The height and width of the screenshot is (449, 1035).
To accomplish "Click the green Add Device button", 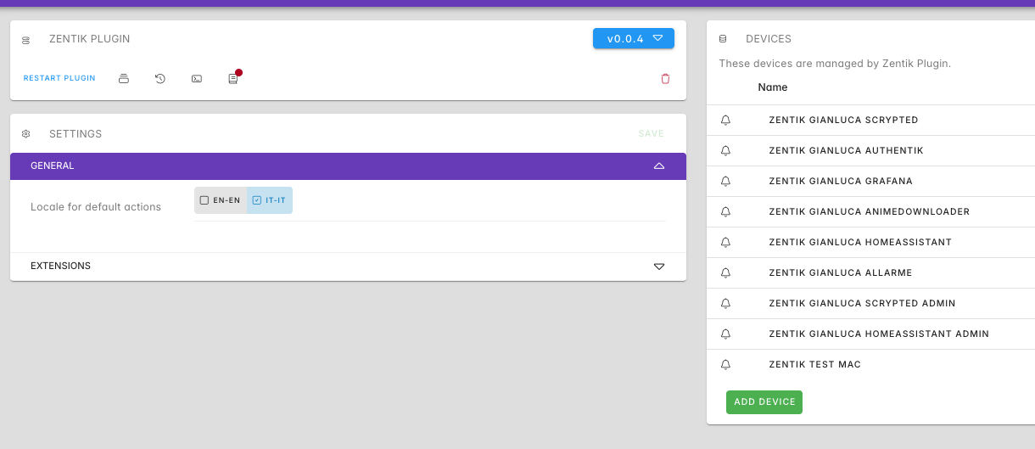I will click(764, 402).
